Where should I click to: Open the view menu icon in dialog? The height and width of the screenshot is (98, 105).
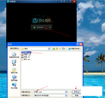coord(64,49)
